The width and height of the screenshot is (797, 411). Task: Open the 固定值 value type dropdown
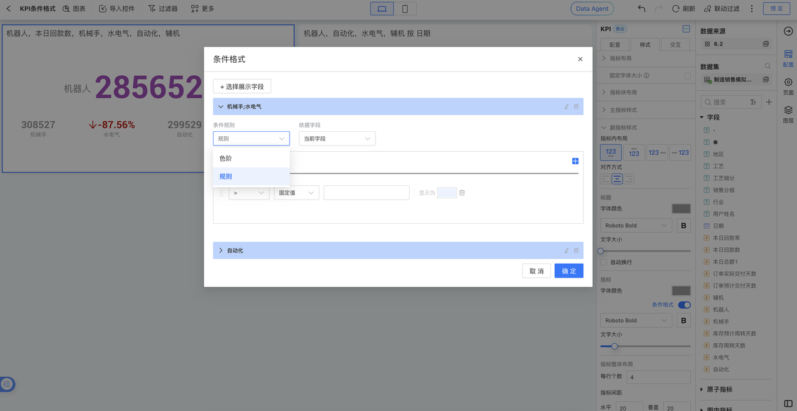[x=296, y=193]
